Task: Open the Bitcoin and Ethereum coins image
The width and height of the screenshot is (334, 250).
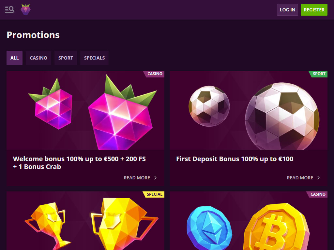Action: pos(249,221)
